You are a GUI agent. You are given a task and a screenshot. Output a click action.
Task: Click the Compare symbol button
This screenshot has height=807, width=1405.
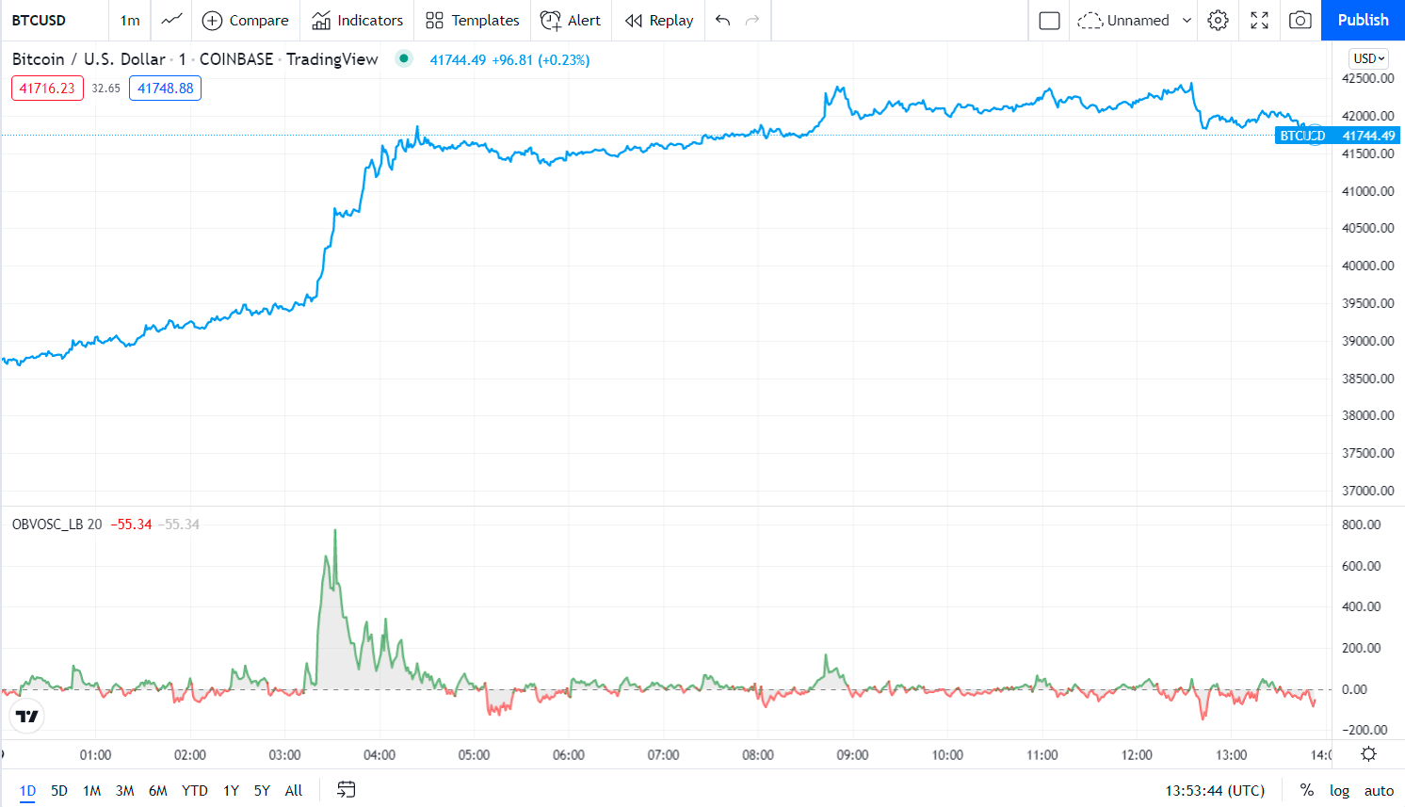click(x=246, y=21)
